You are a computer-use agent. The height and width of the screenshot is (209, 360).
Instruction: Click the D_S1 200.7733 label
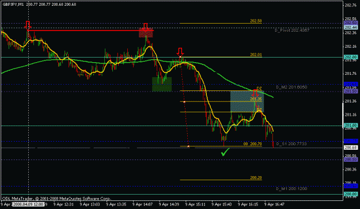click(x=291, y=144)
